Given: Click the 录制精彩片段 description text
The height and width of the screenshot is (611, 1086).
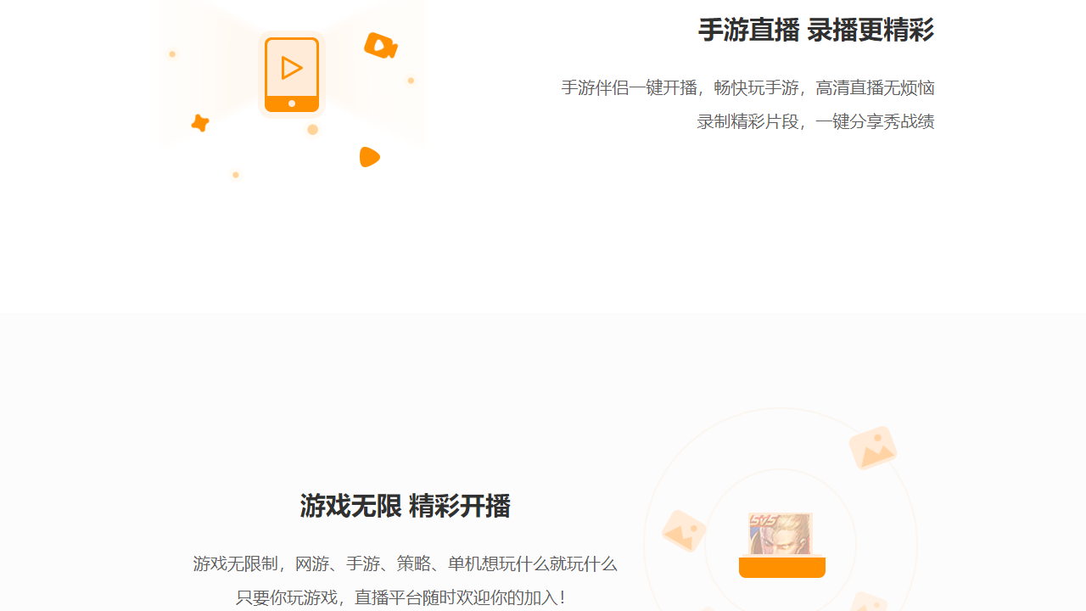Looking at the screenshot, I should (x=815, y=121).
